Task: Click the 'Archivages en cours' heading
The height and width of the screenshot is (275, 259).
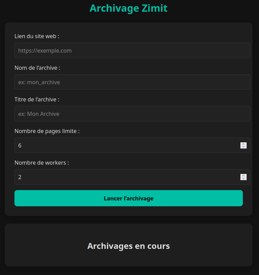Action: click(129, 246)
